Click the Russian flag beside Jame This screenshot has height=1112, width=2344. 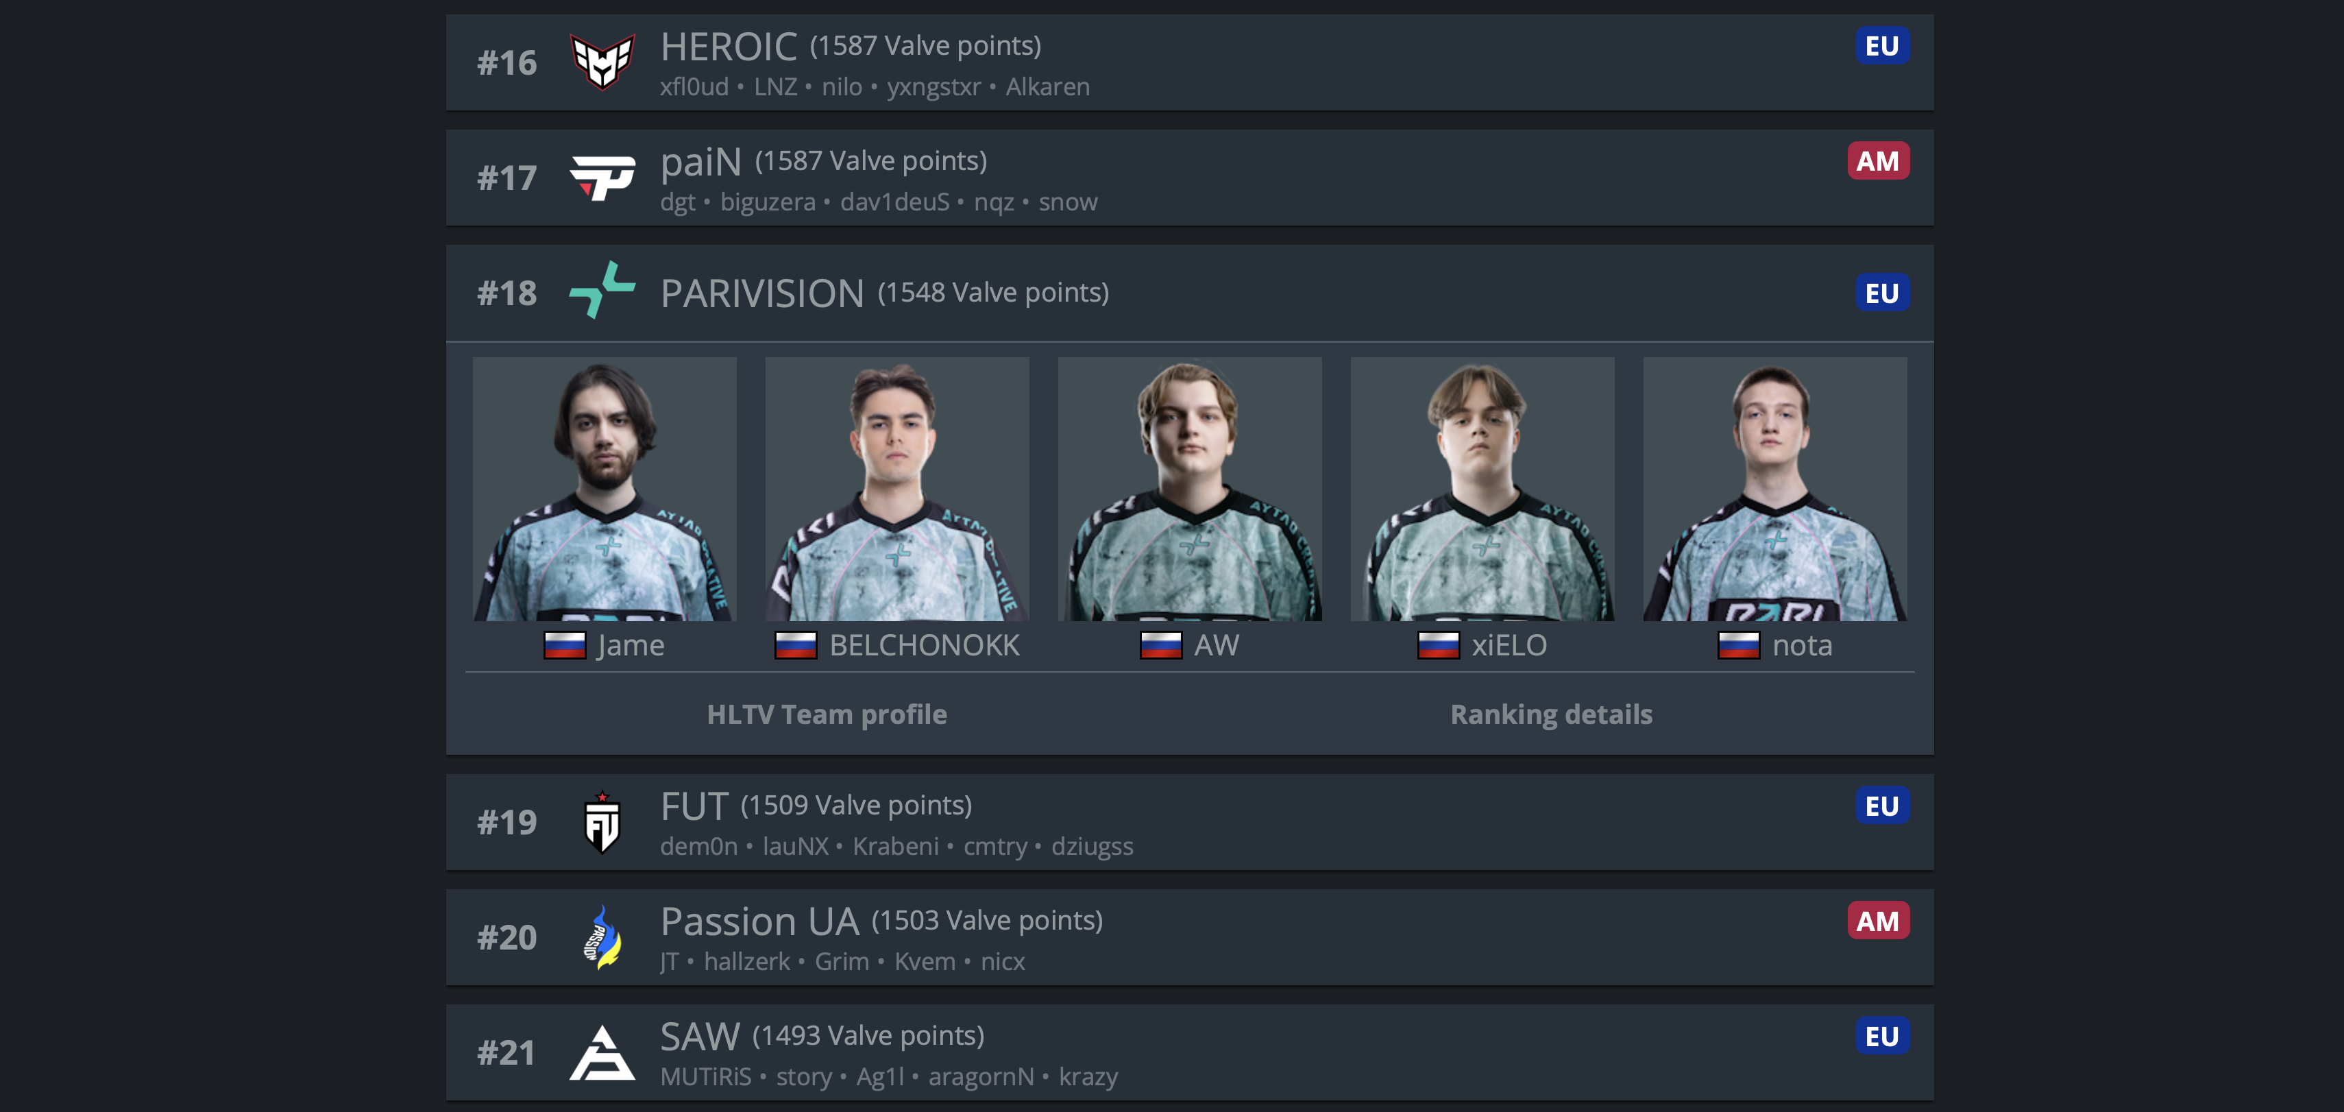(564, 645)
